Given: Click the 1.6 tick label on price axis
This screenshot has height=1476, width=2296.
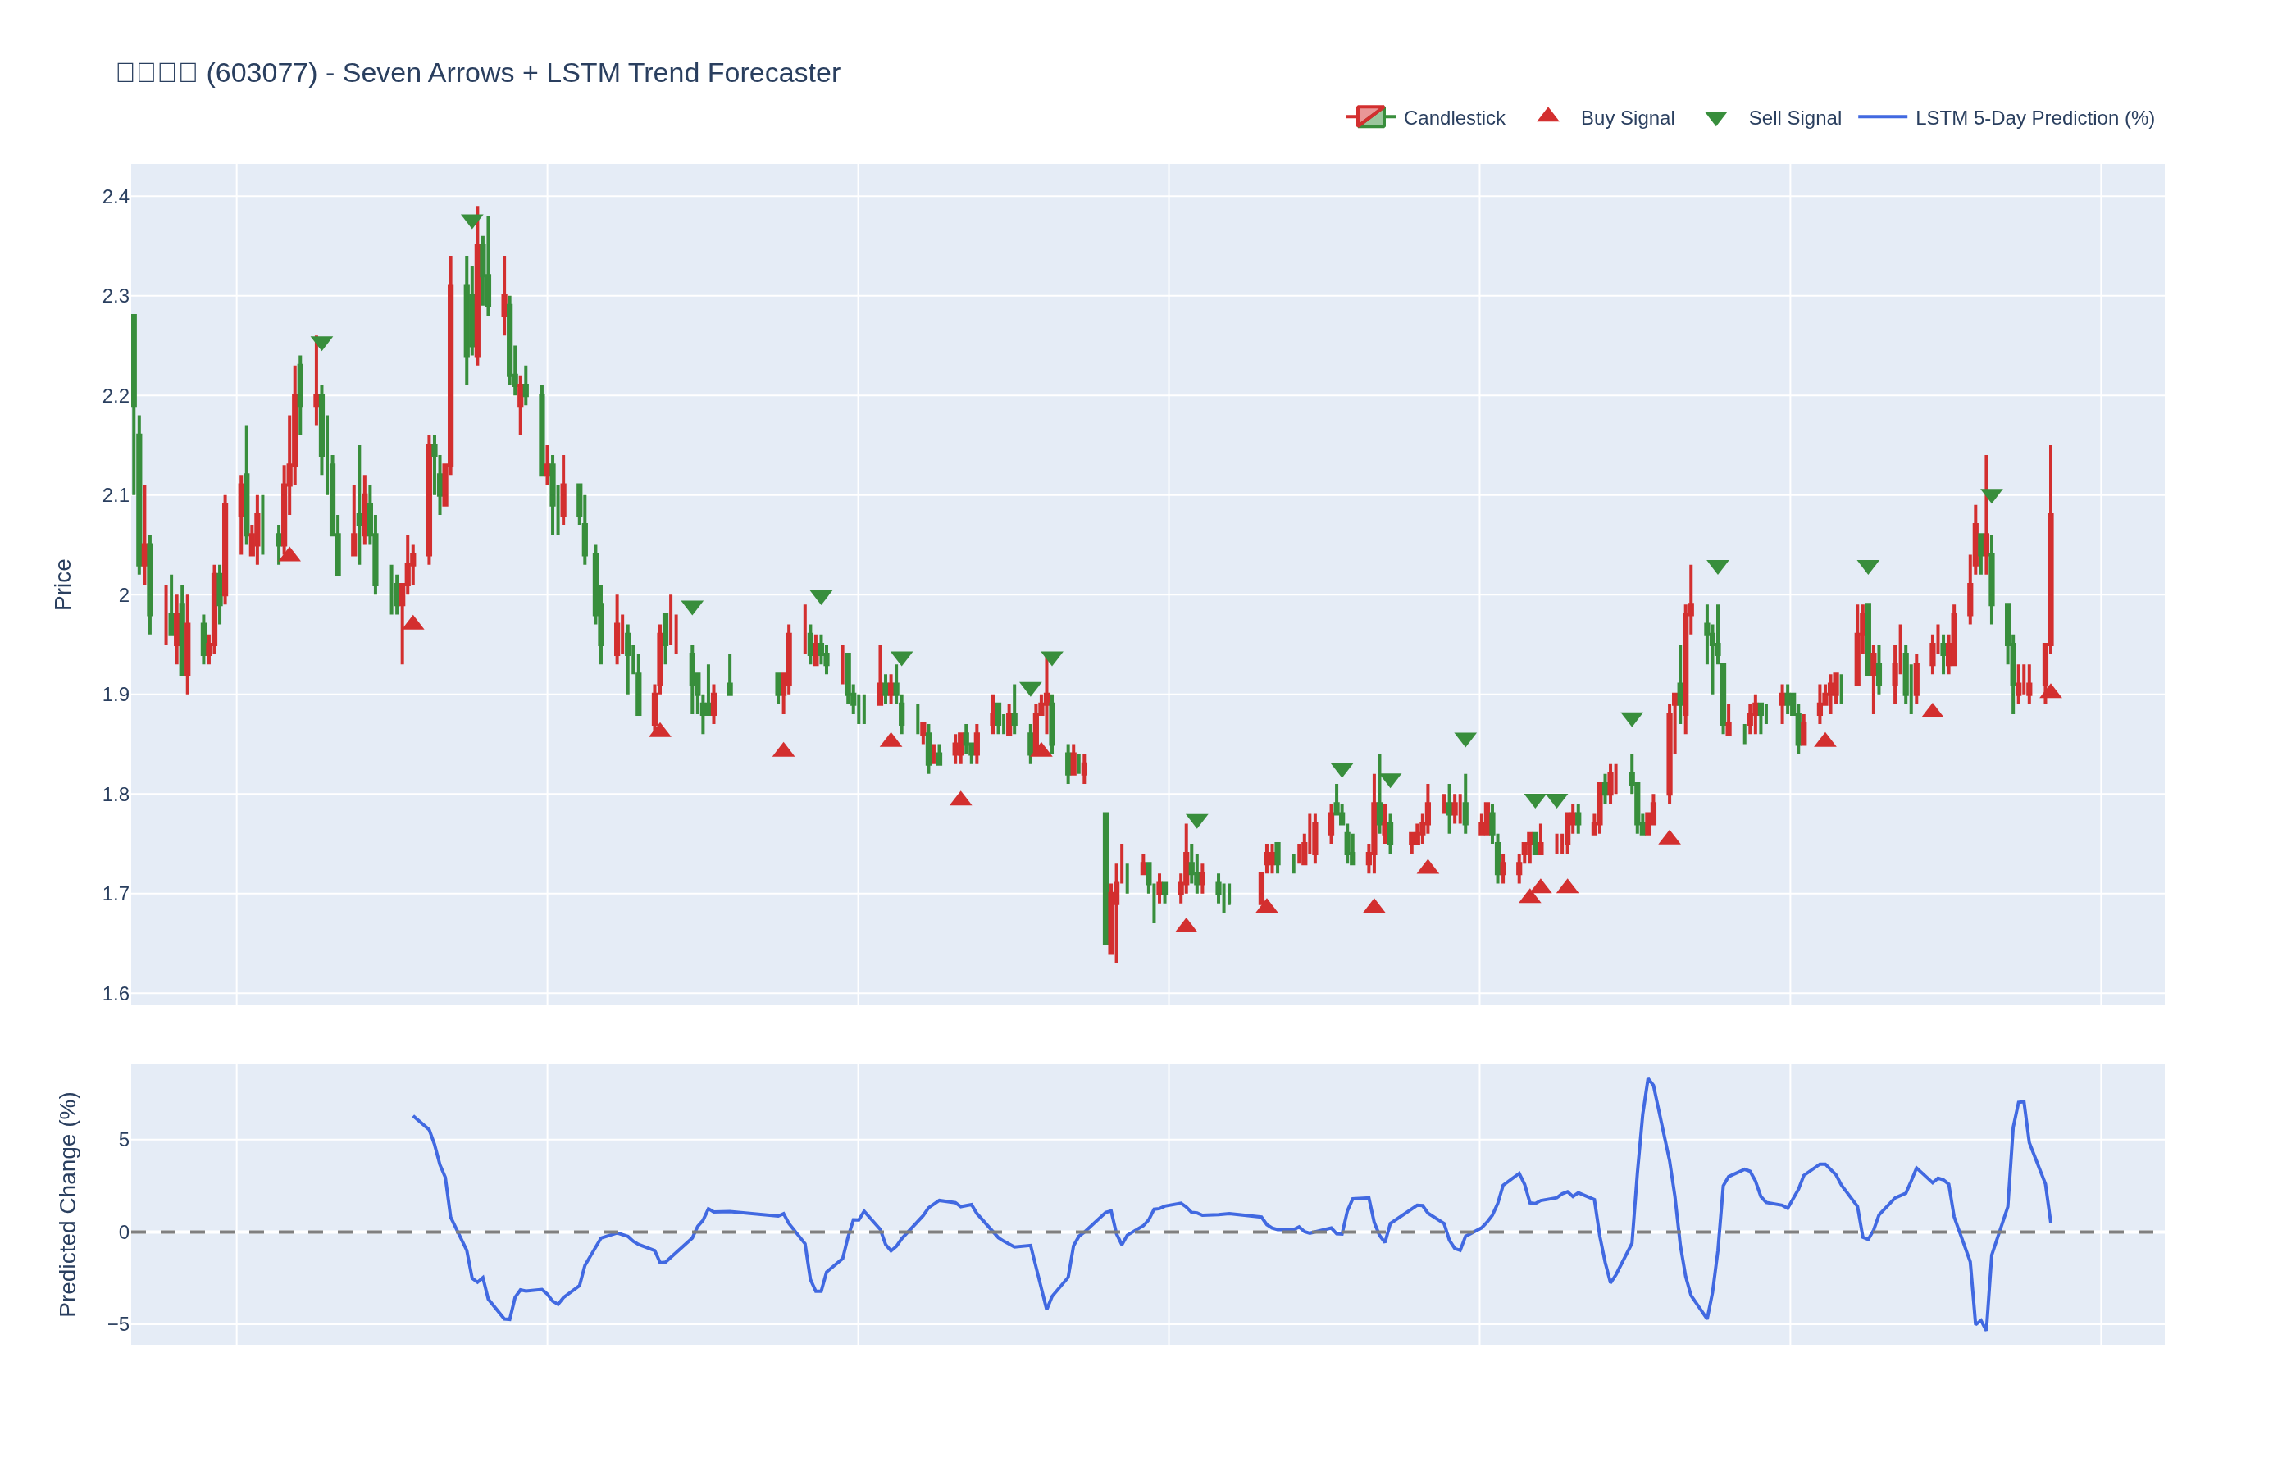Looking at the screenshot, I should tap(116, 994).
